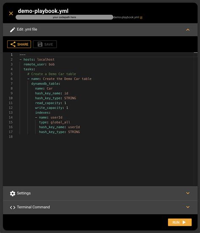Click the 'tasks:' line in the editor
This screenshot has height=233, width=200.
tap(29, 69)
